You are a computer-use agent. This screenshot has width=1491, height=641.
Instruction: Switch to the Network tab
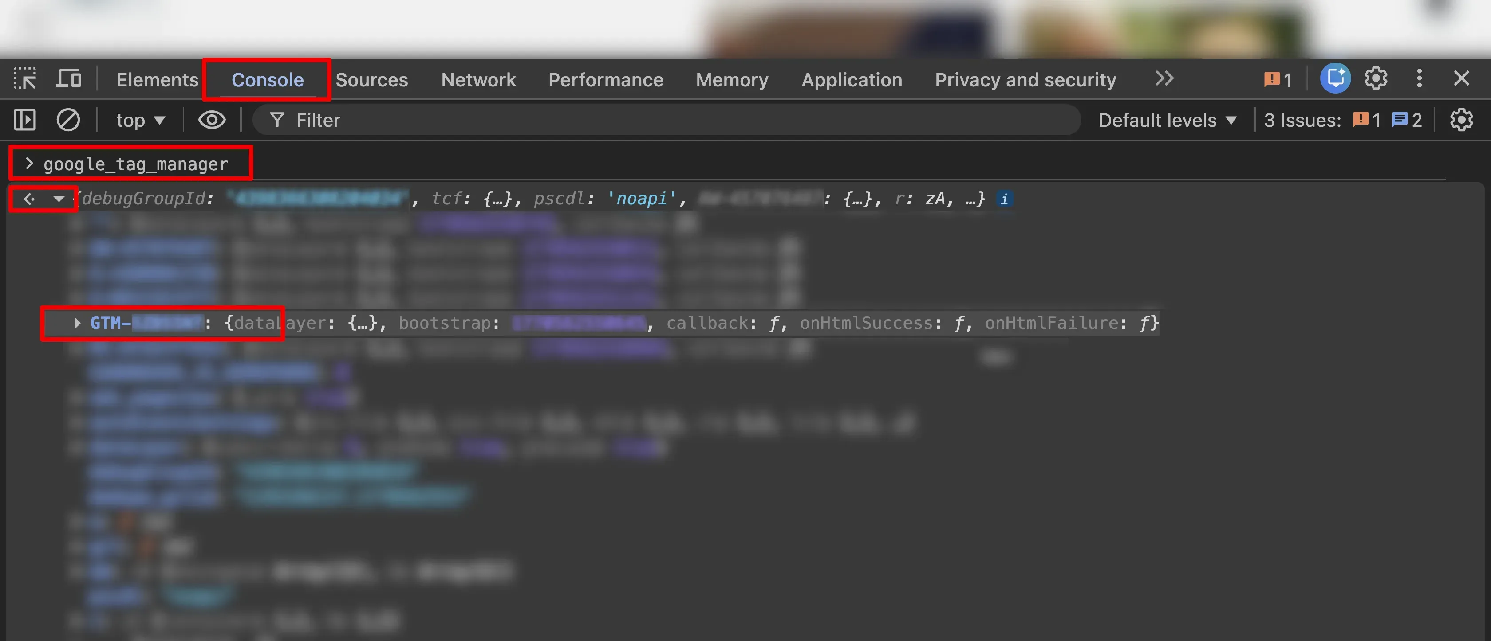478,80
